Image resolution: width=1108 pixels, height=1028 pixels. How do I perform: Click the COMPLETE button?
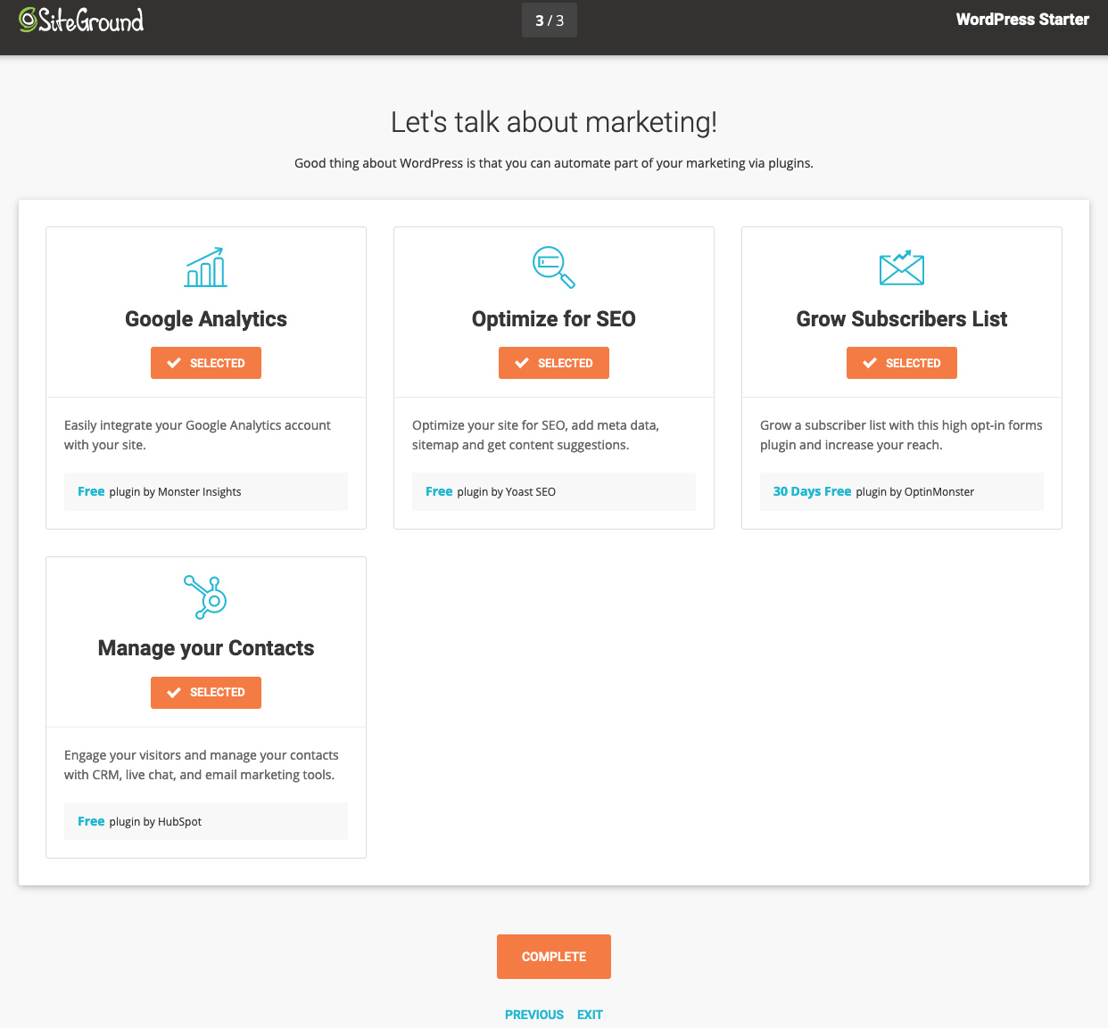554,957
